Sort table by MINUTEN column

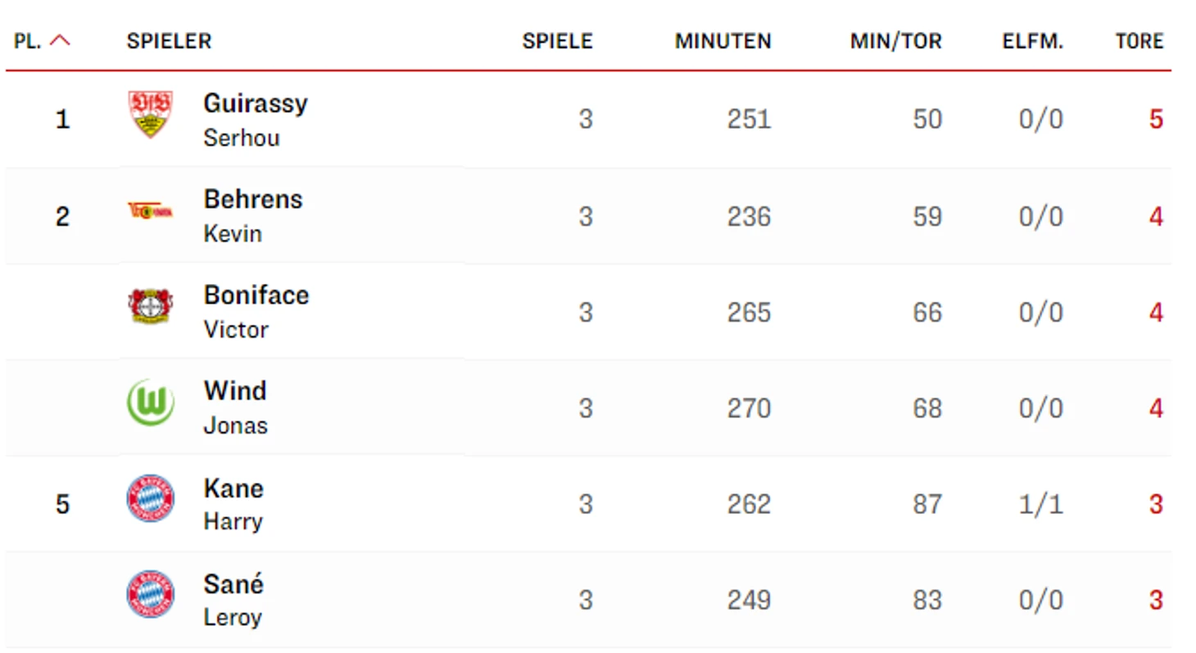(723, 41)
